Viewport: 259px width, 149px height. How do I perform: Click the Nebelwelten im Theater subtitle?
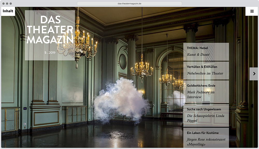coord(205,73)
